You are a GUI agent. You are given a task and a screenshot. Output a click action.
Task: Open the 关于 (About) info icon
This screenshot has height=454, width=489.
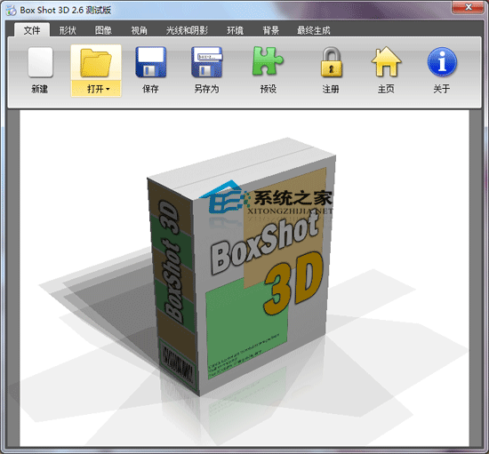[x=442, y=61]
